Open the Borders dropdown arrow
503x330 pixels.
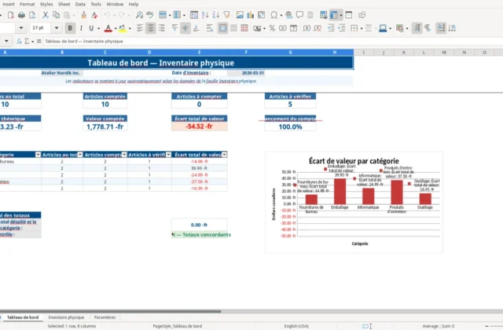(362, 28)
